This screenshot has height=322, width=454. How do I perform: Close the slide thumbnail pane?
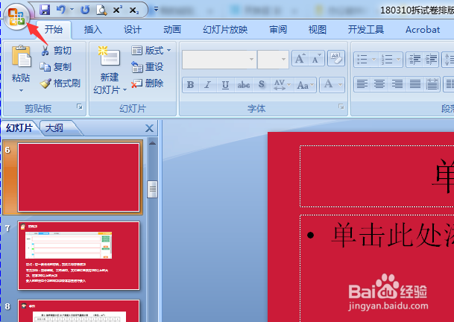pyautogui.click(x=149, y=128)
